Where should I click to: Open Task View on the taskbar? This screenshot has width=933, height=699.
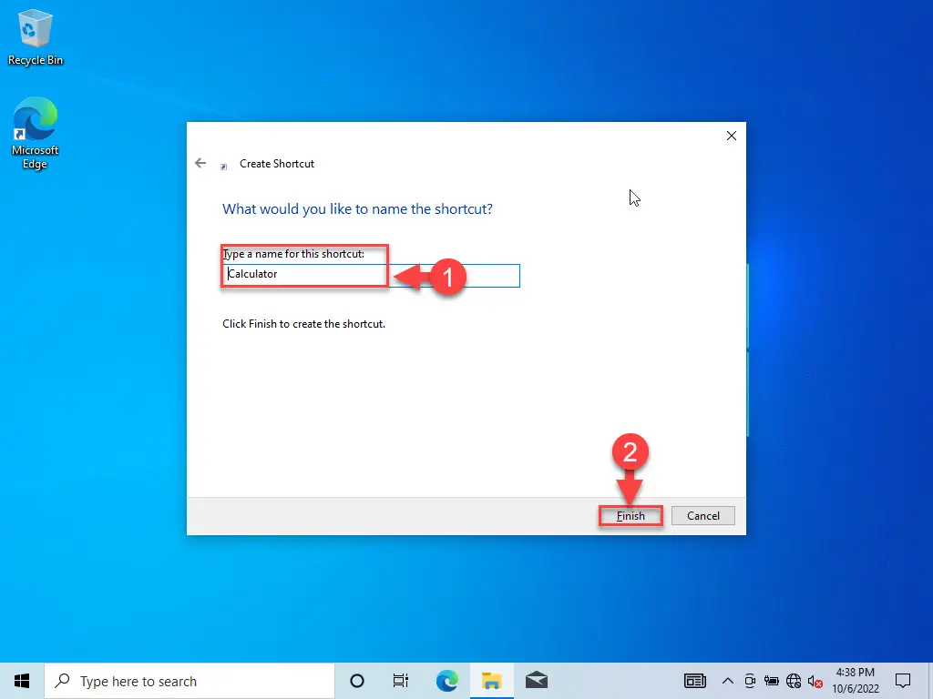point(401,681)
